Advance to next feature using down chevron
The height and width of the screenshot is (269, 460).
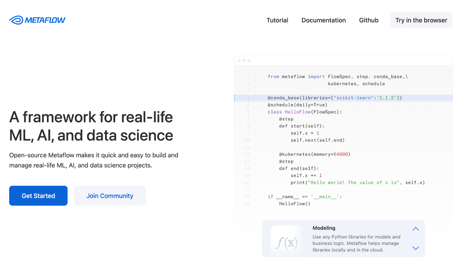(415, 248)
